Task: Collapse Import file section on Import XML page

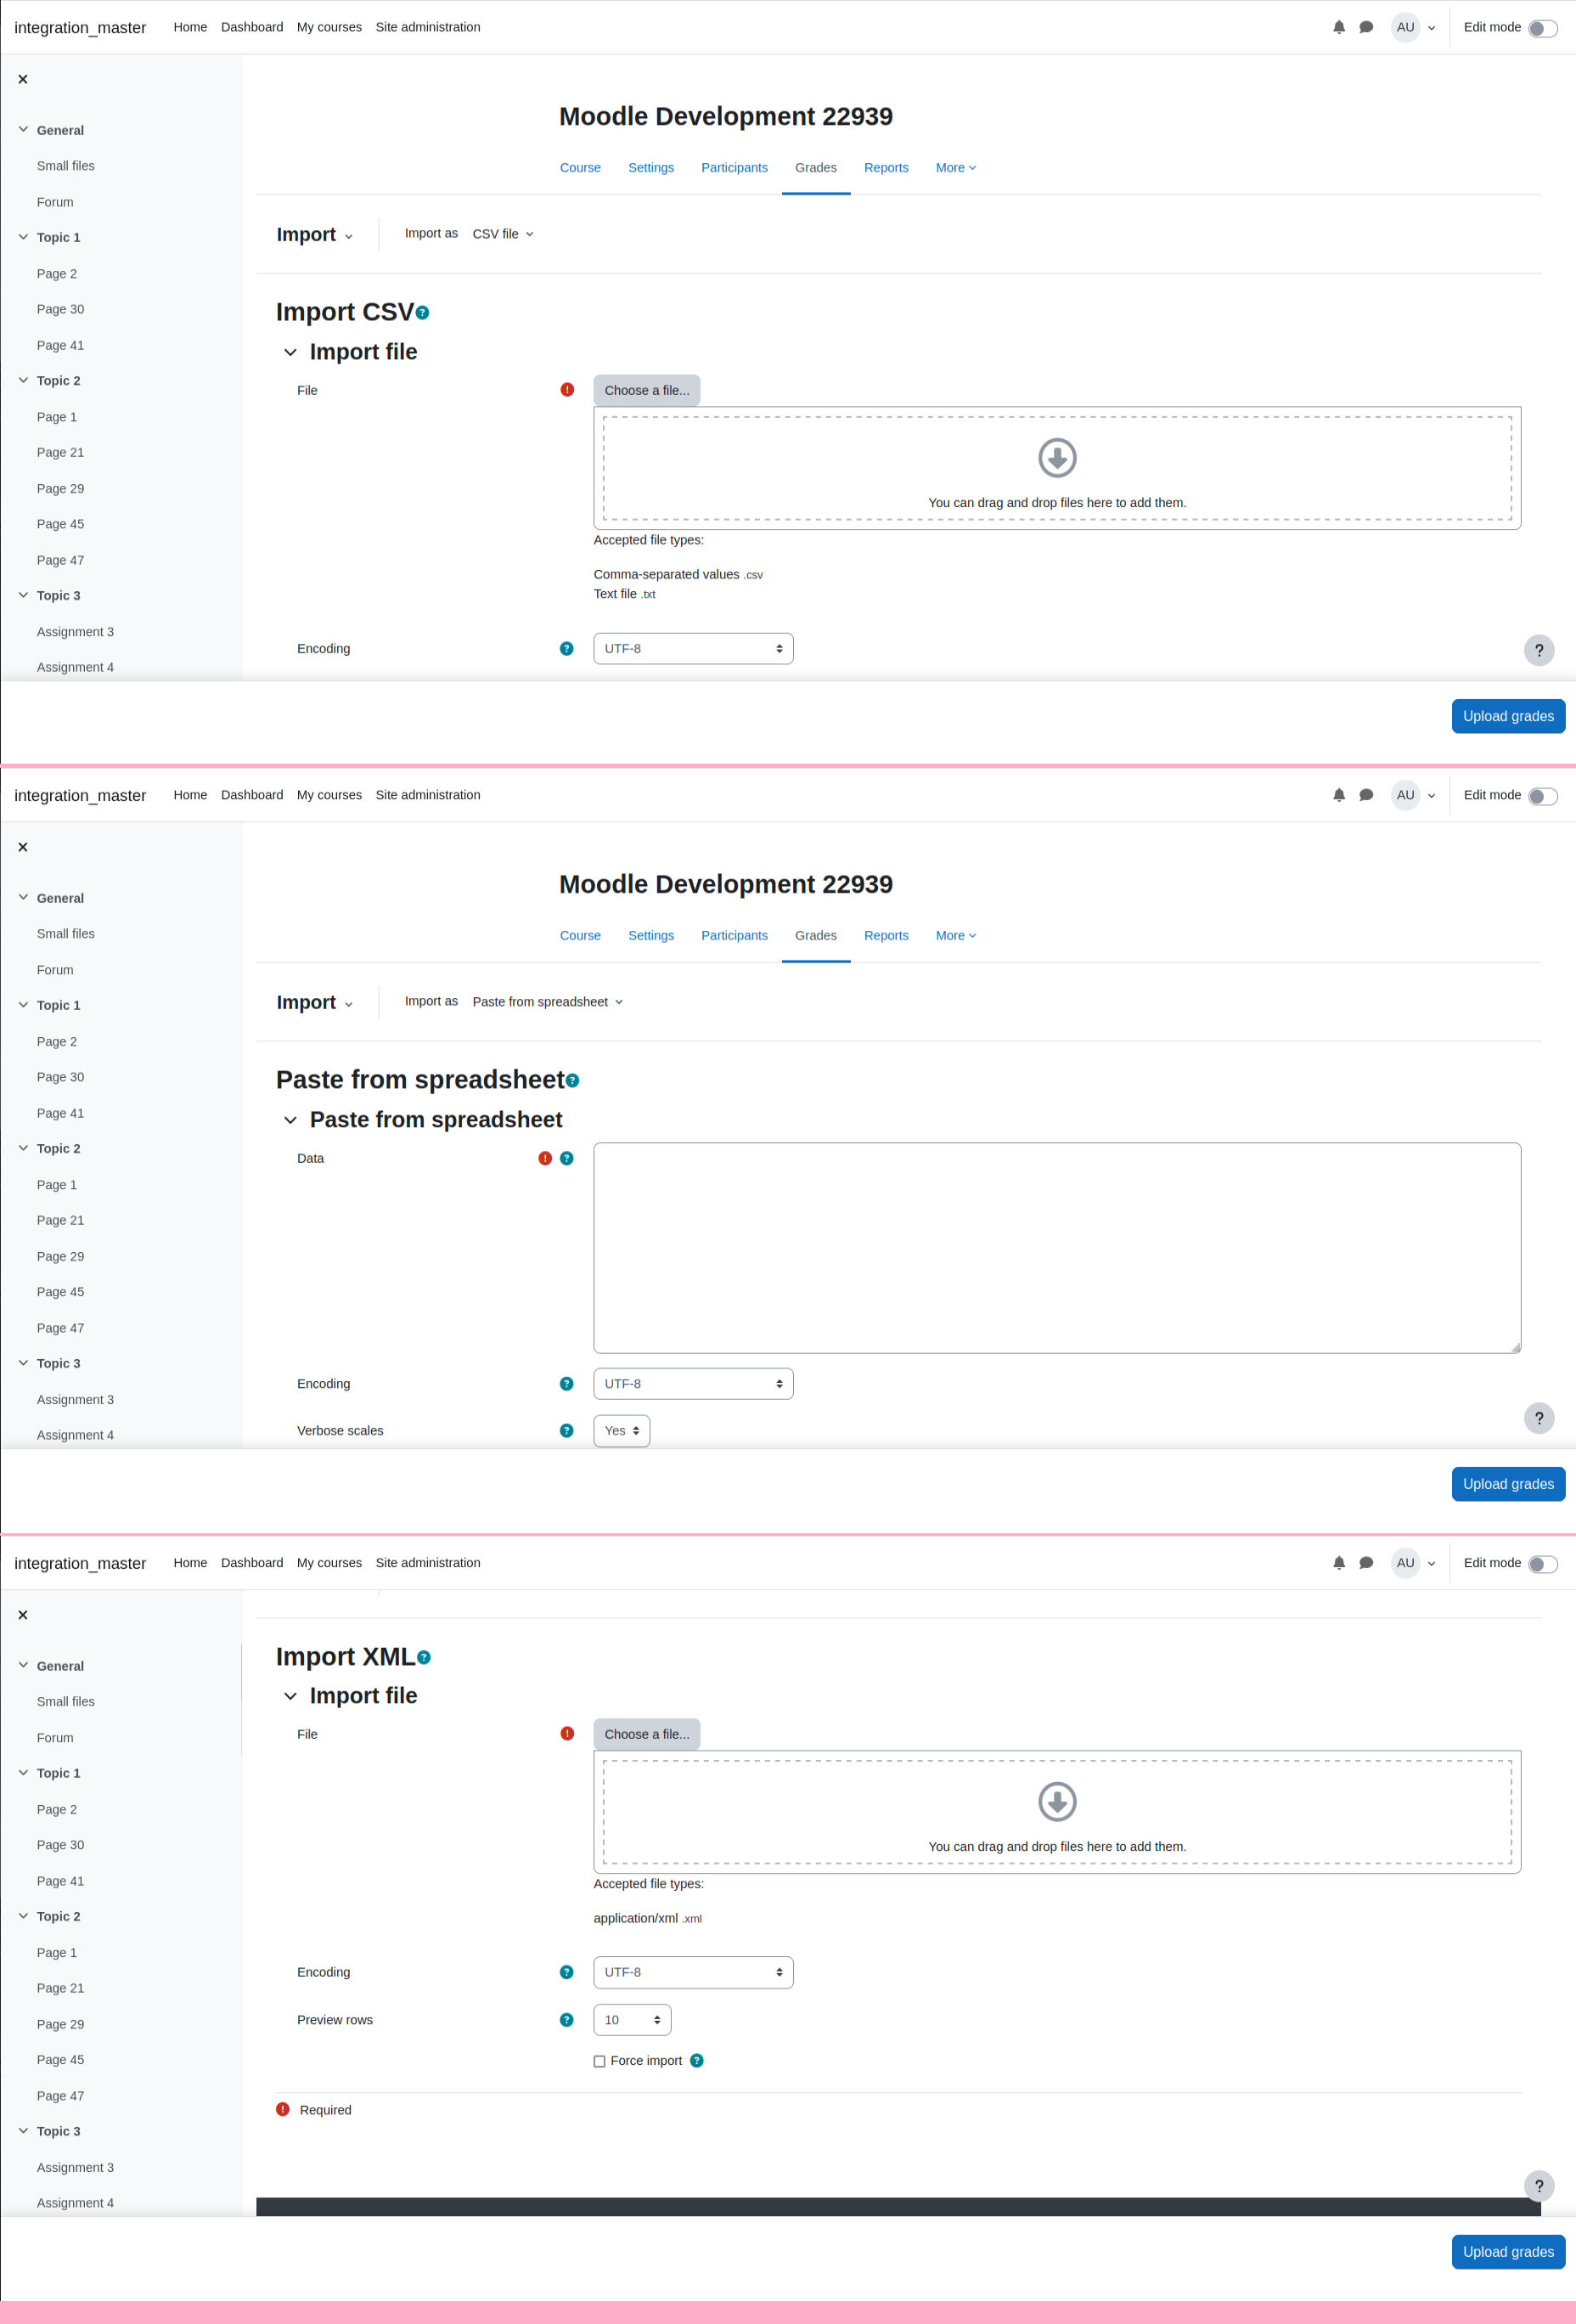Action: pos(290,1696)
